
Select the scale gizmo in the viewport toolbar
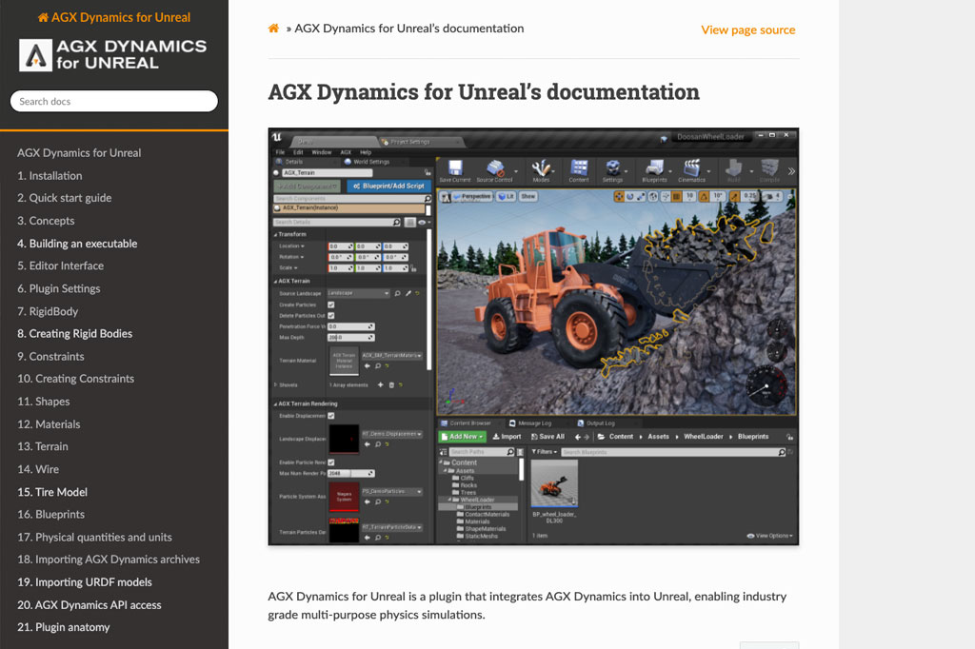pyautogui.click(x=641, y=196)
